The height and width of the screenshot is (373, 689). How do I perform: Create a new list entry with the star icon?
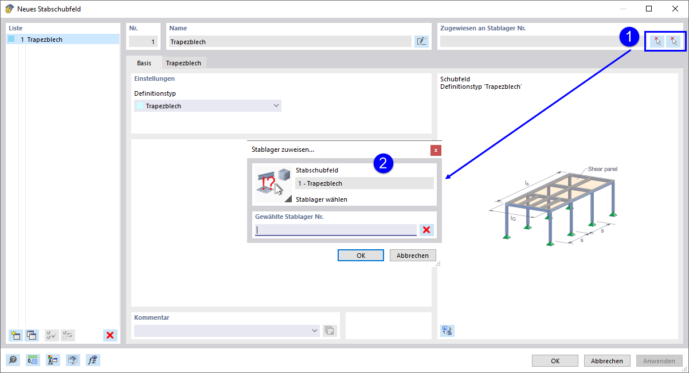(x=16, y=335)
